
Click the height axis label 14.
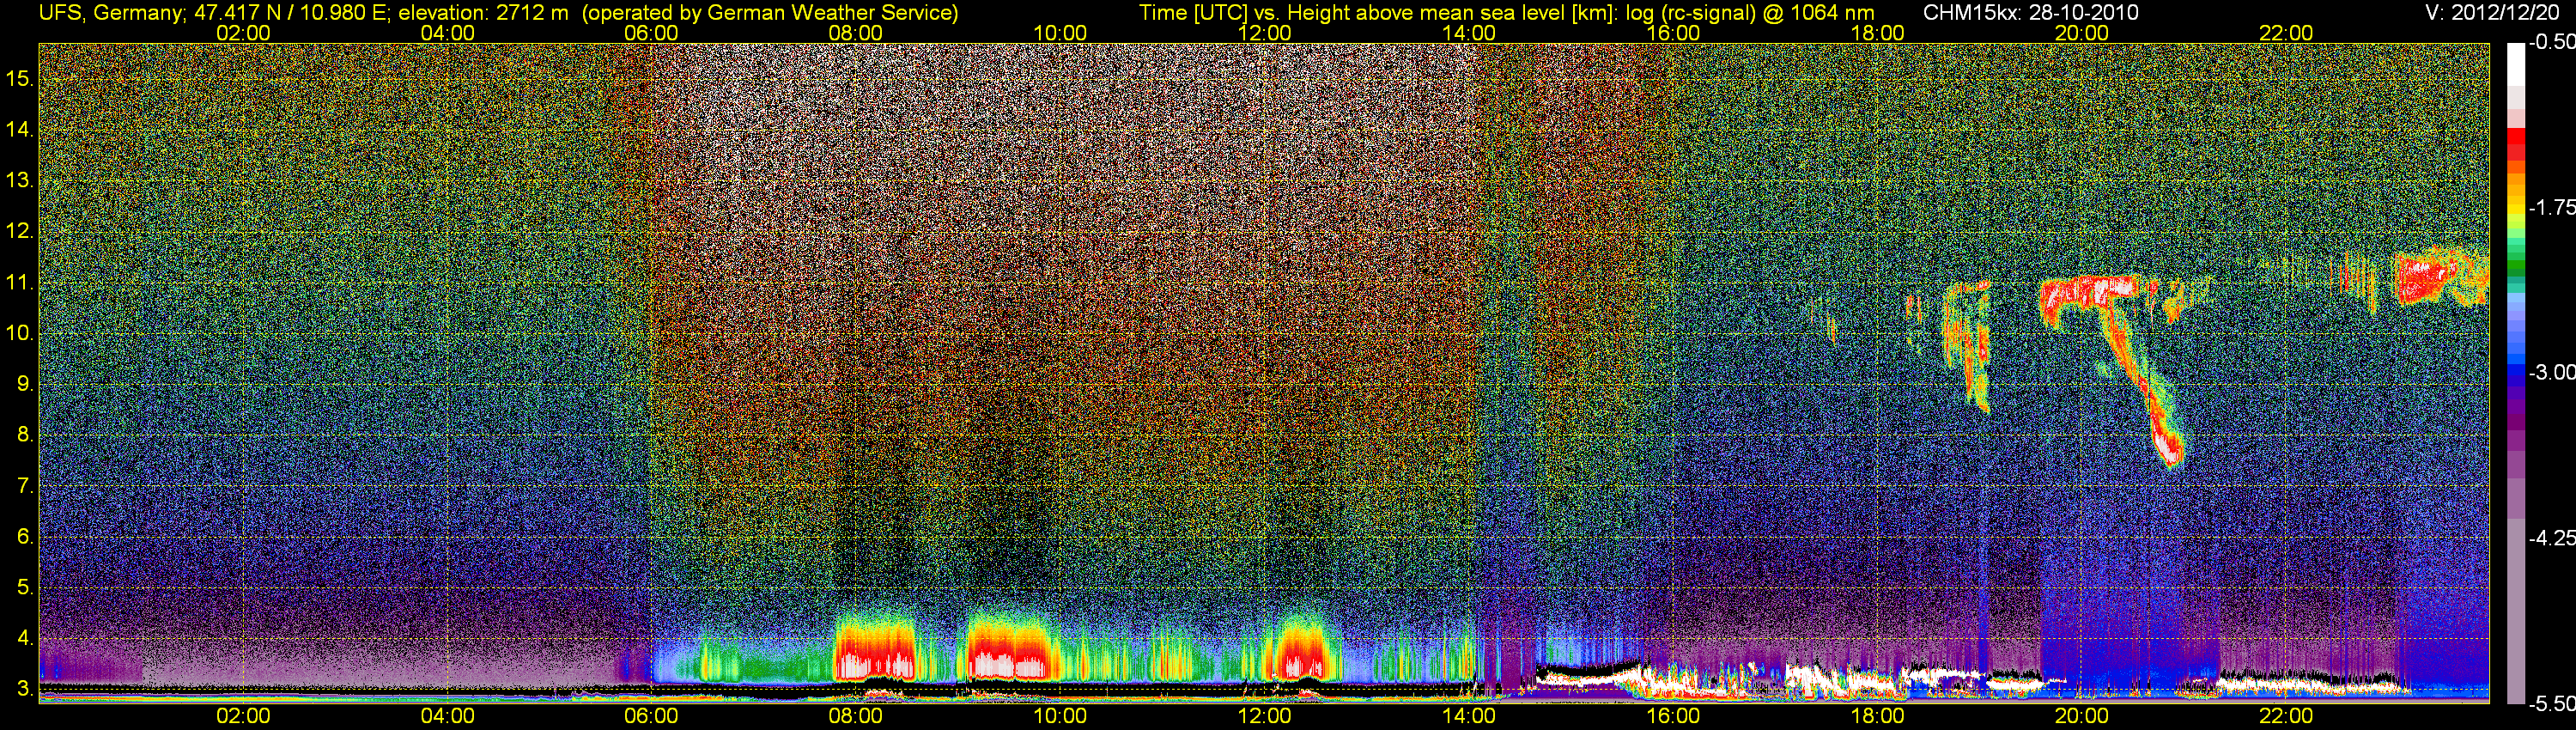point(19,129)
